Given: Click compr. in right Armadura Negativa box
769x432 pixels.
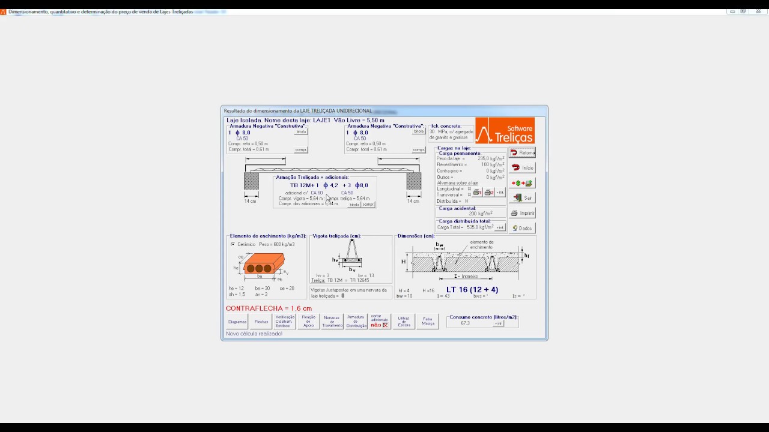Looking at the screenshot, I should coord(419,150).
